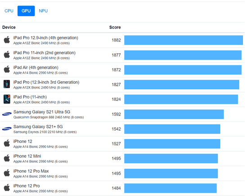Switch to the CPU tab
Image resolution: width=252 pixels, height=196 pixels.
(x=9, y=11)
